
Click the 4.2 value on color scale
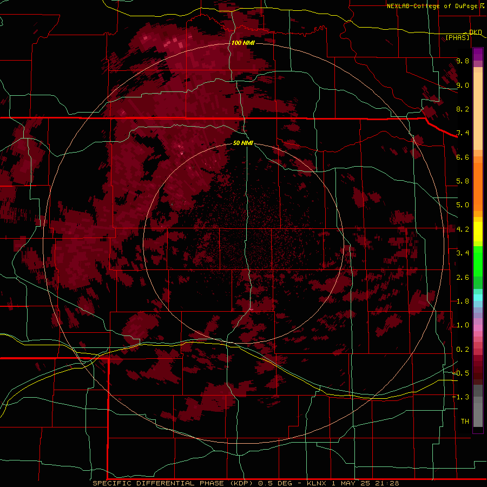coord(463,229)
